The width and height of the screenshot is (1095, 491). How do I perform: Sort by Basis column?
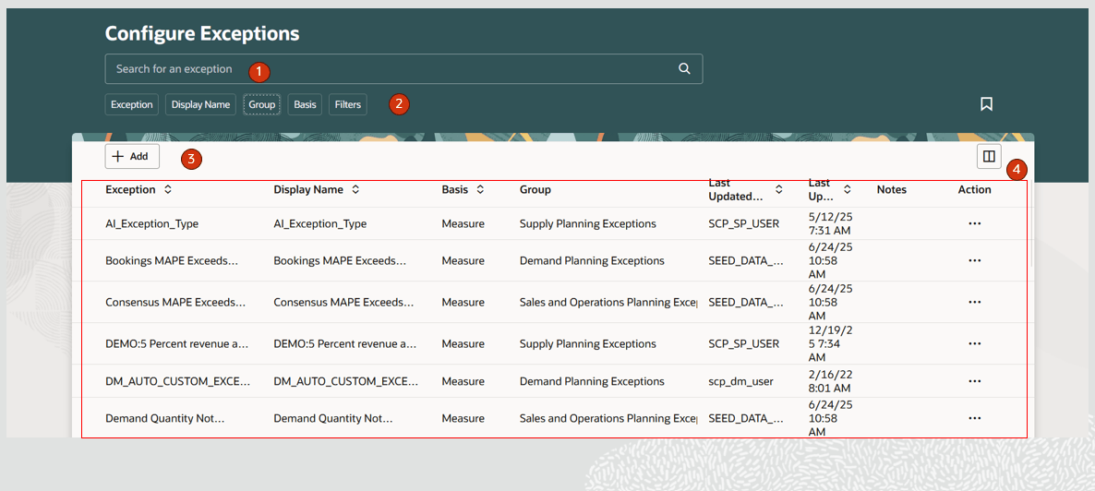tap(480, 189)
